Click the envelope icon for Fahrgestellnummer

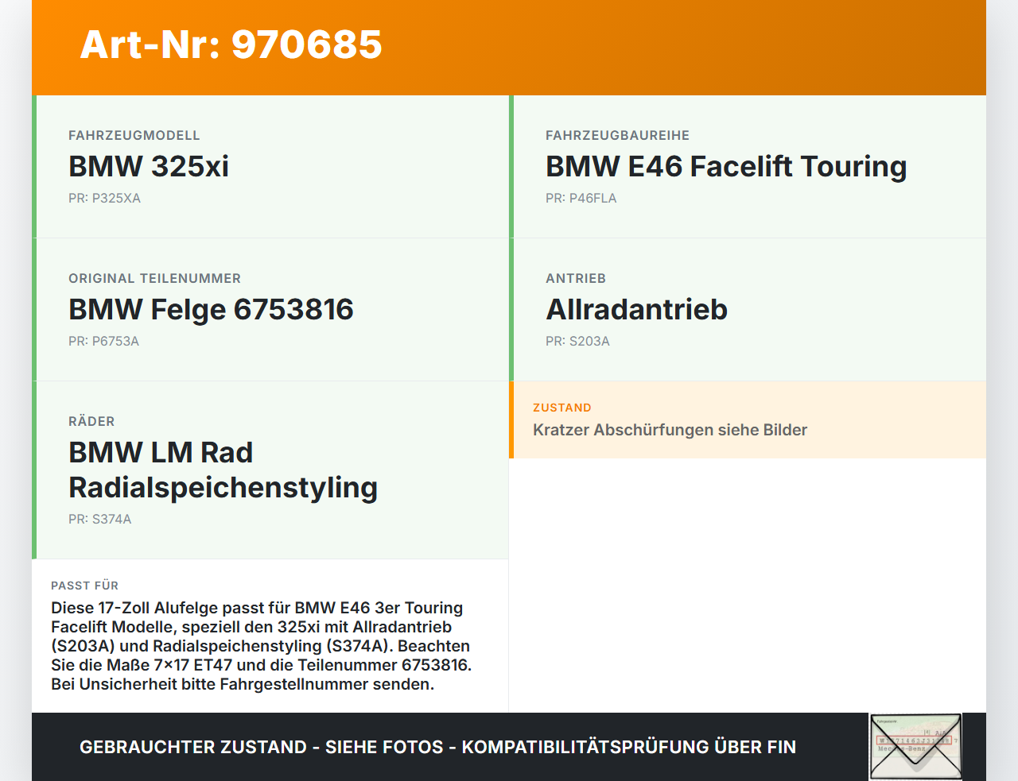(915, 745)
